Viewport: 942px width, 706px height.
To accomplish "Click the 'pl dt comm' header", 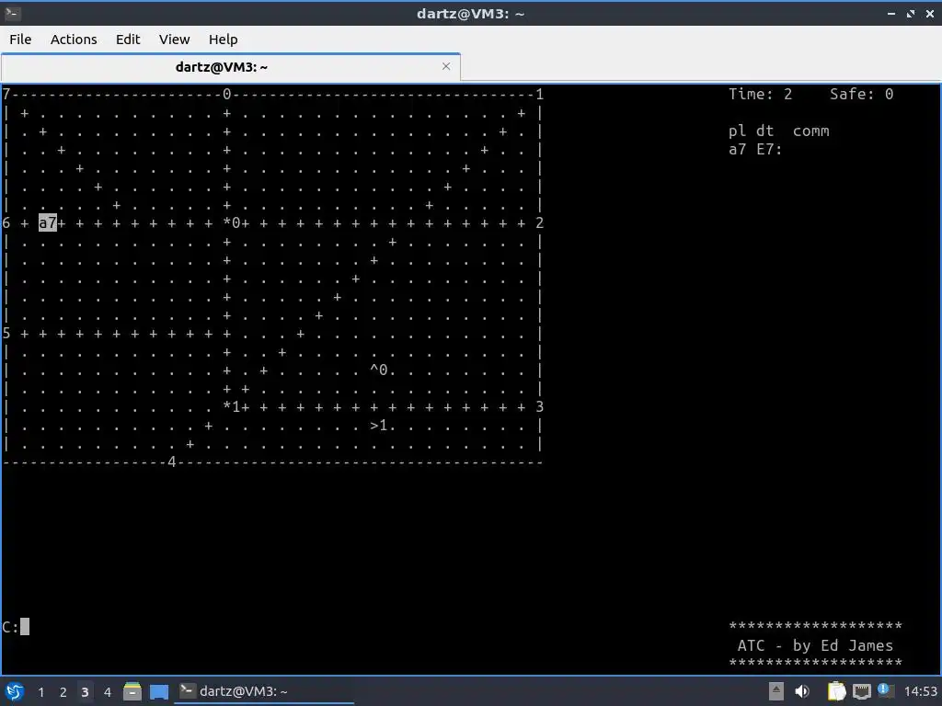I will 778,131.
